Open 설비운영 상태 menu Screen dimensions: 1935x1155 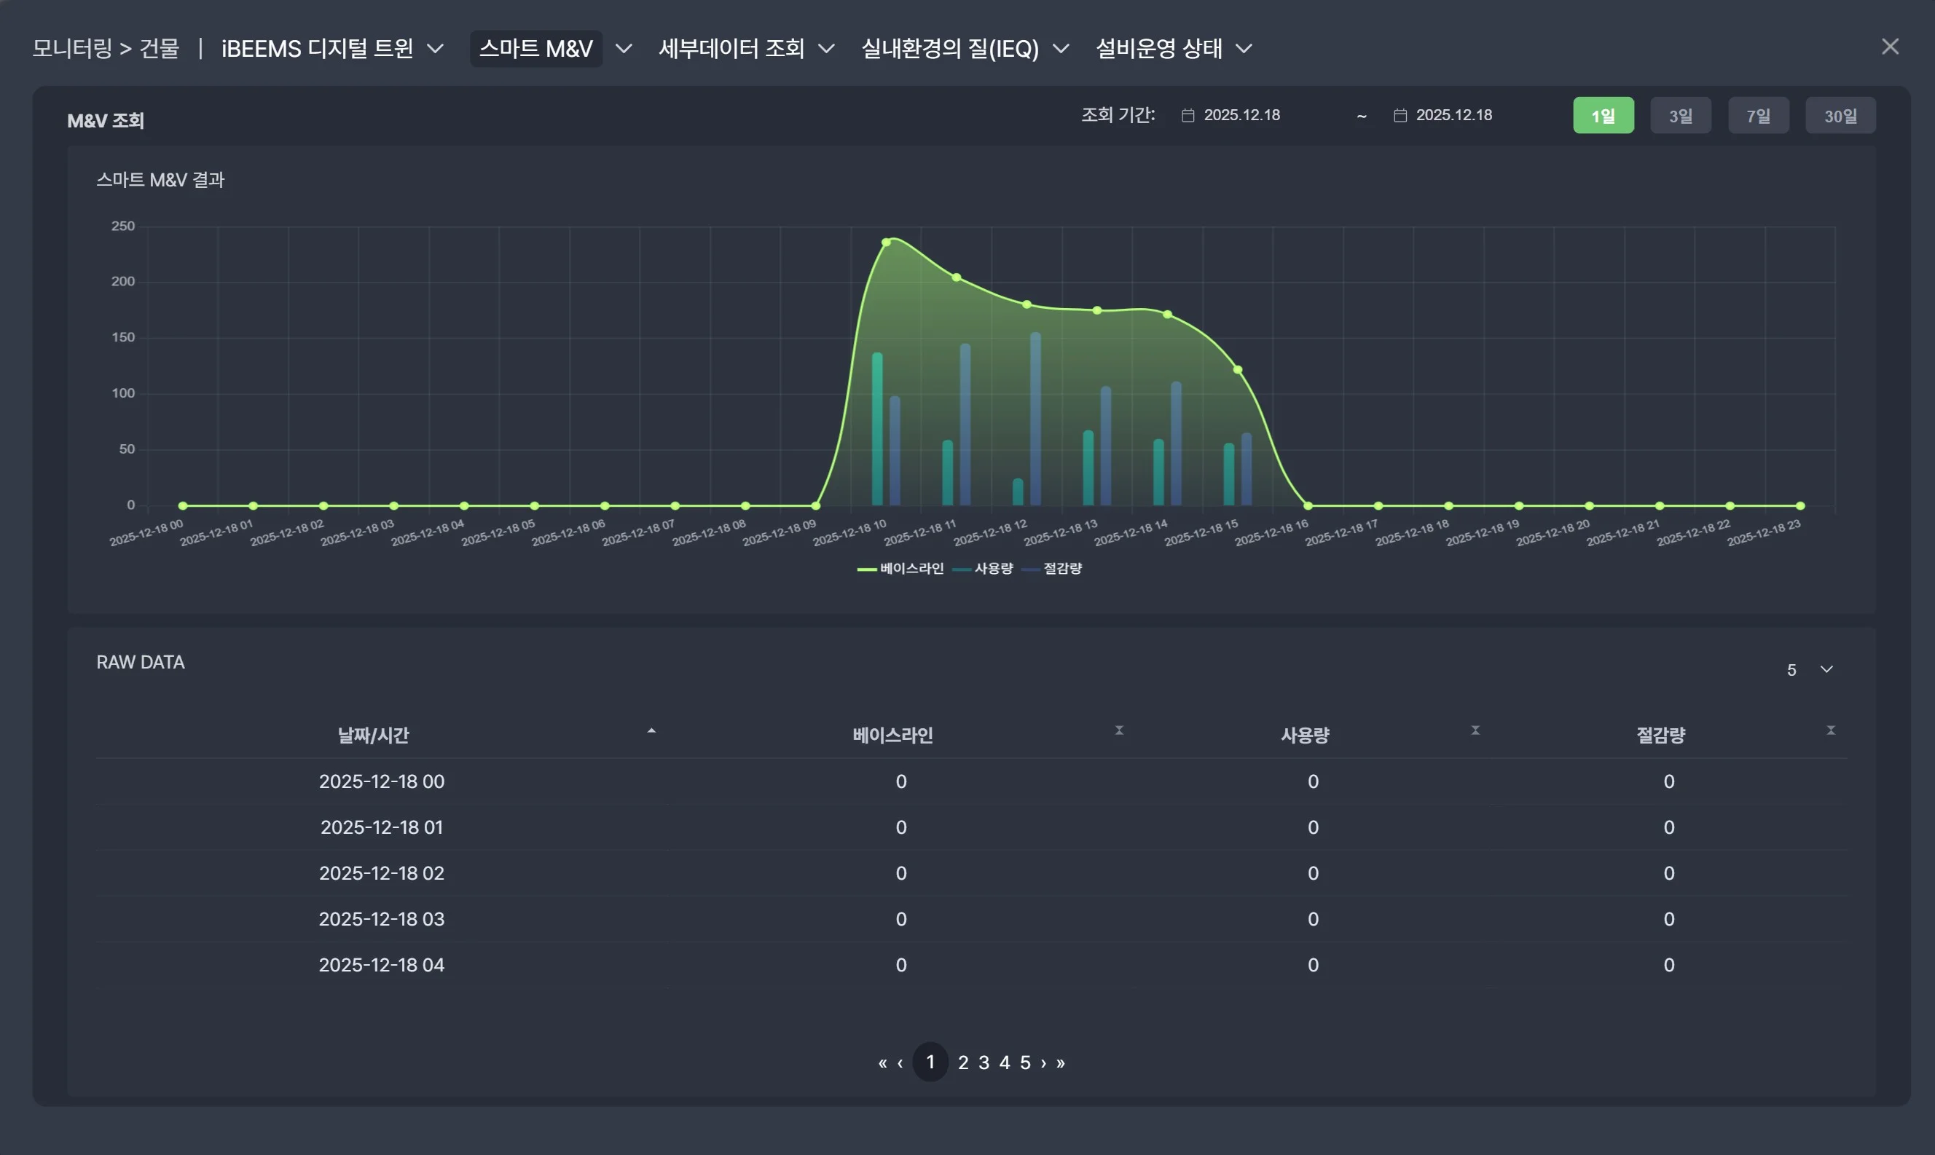click(1158, 48)
